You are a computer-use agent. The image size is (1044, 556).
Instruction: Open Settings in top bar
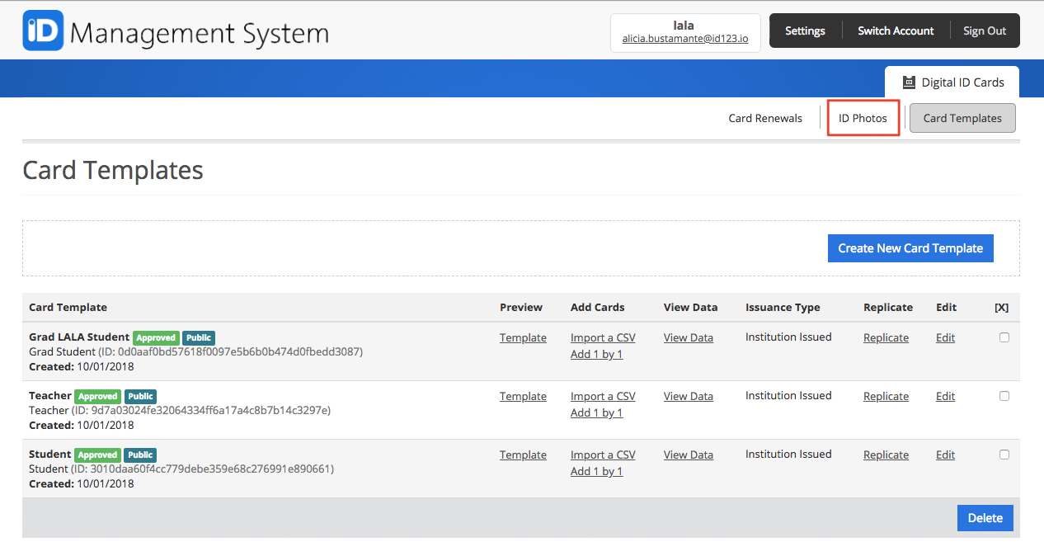pos(805,31)
